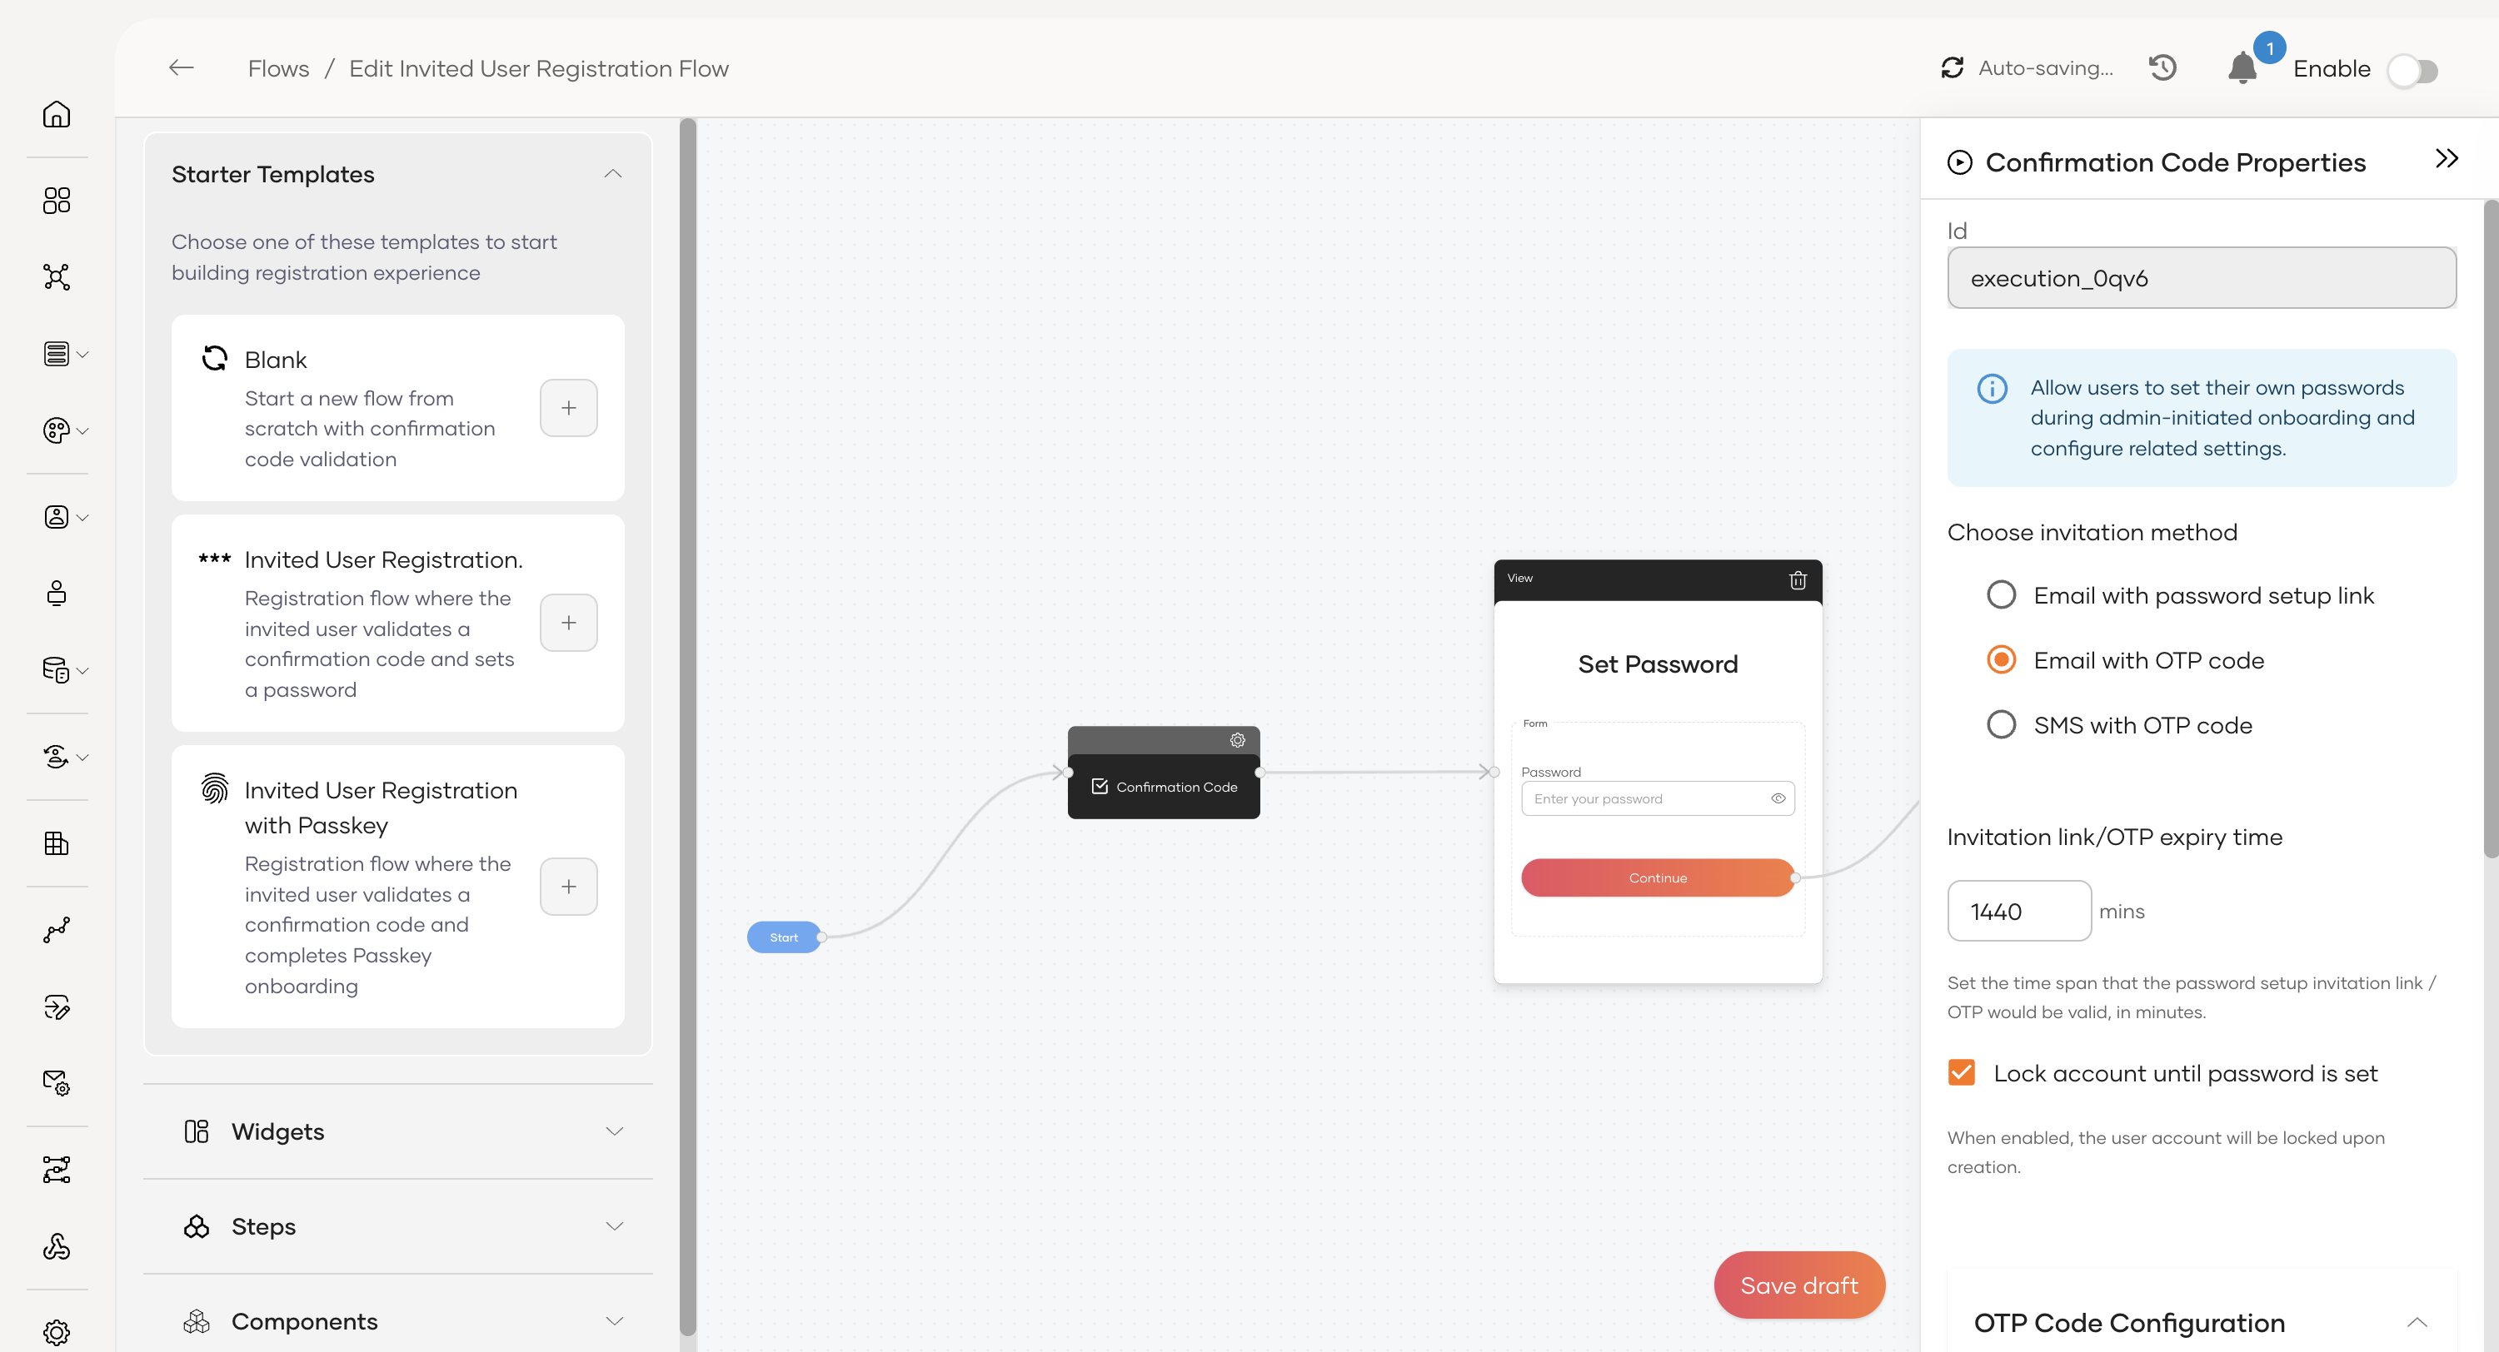Select Email with password setup link option
The width and height of the screenshot is (2499, 1352).
pyautogui.click(x=2000, y=594)
